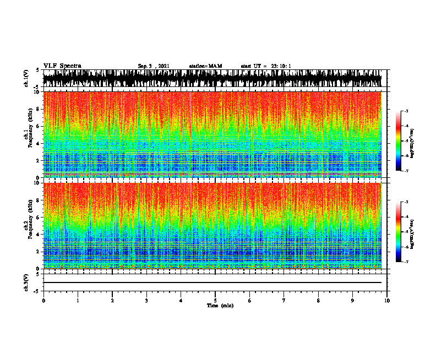436x337 pixels.
Task: Click the ch.2 frequency tick "6"
Action: (x=39, y=218)
